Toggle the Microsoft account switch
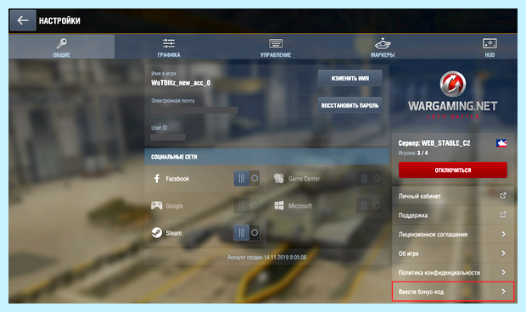The width and height of the screenshot is (526, 312). [369, 205]
